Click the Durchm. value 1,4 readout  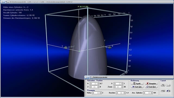click(127, 93)
